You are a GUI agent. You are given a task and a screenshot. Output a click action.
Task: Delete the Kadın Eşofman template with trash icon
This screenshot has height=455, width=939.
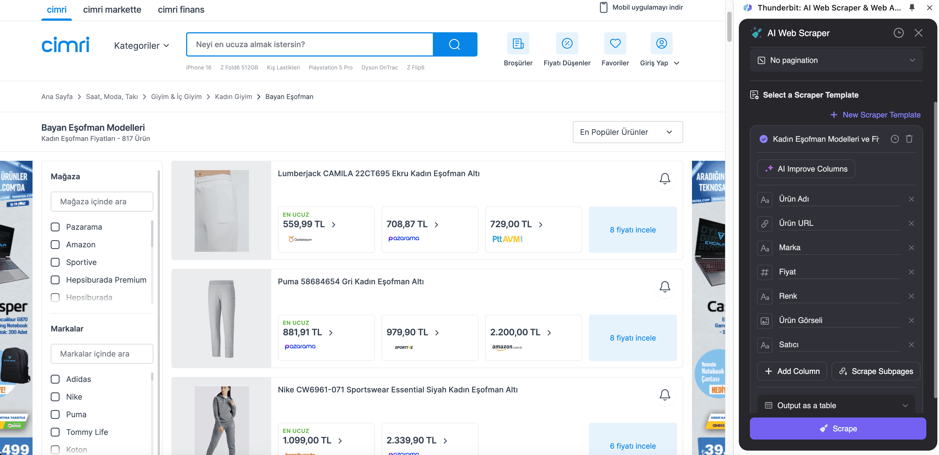[x=909, y=139]
